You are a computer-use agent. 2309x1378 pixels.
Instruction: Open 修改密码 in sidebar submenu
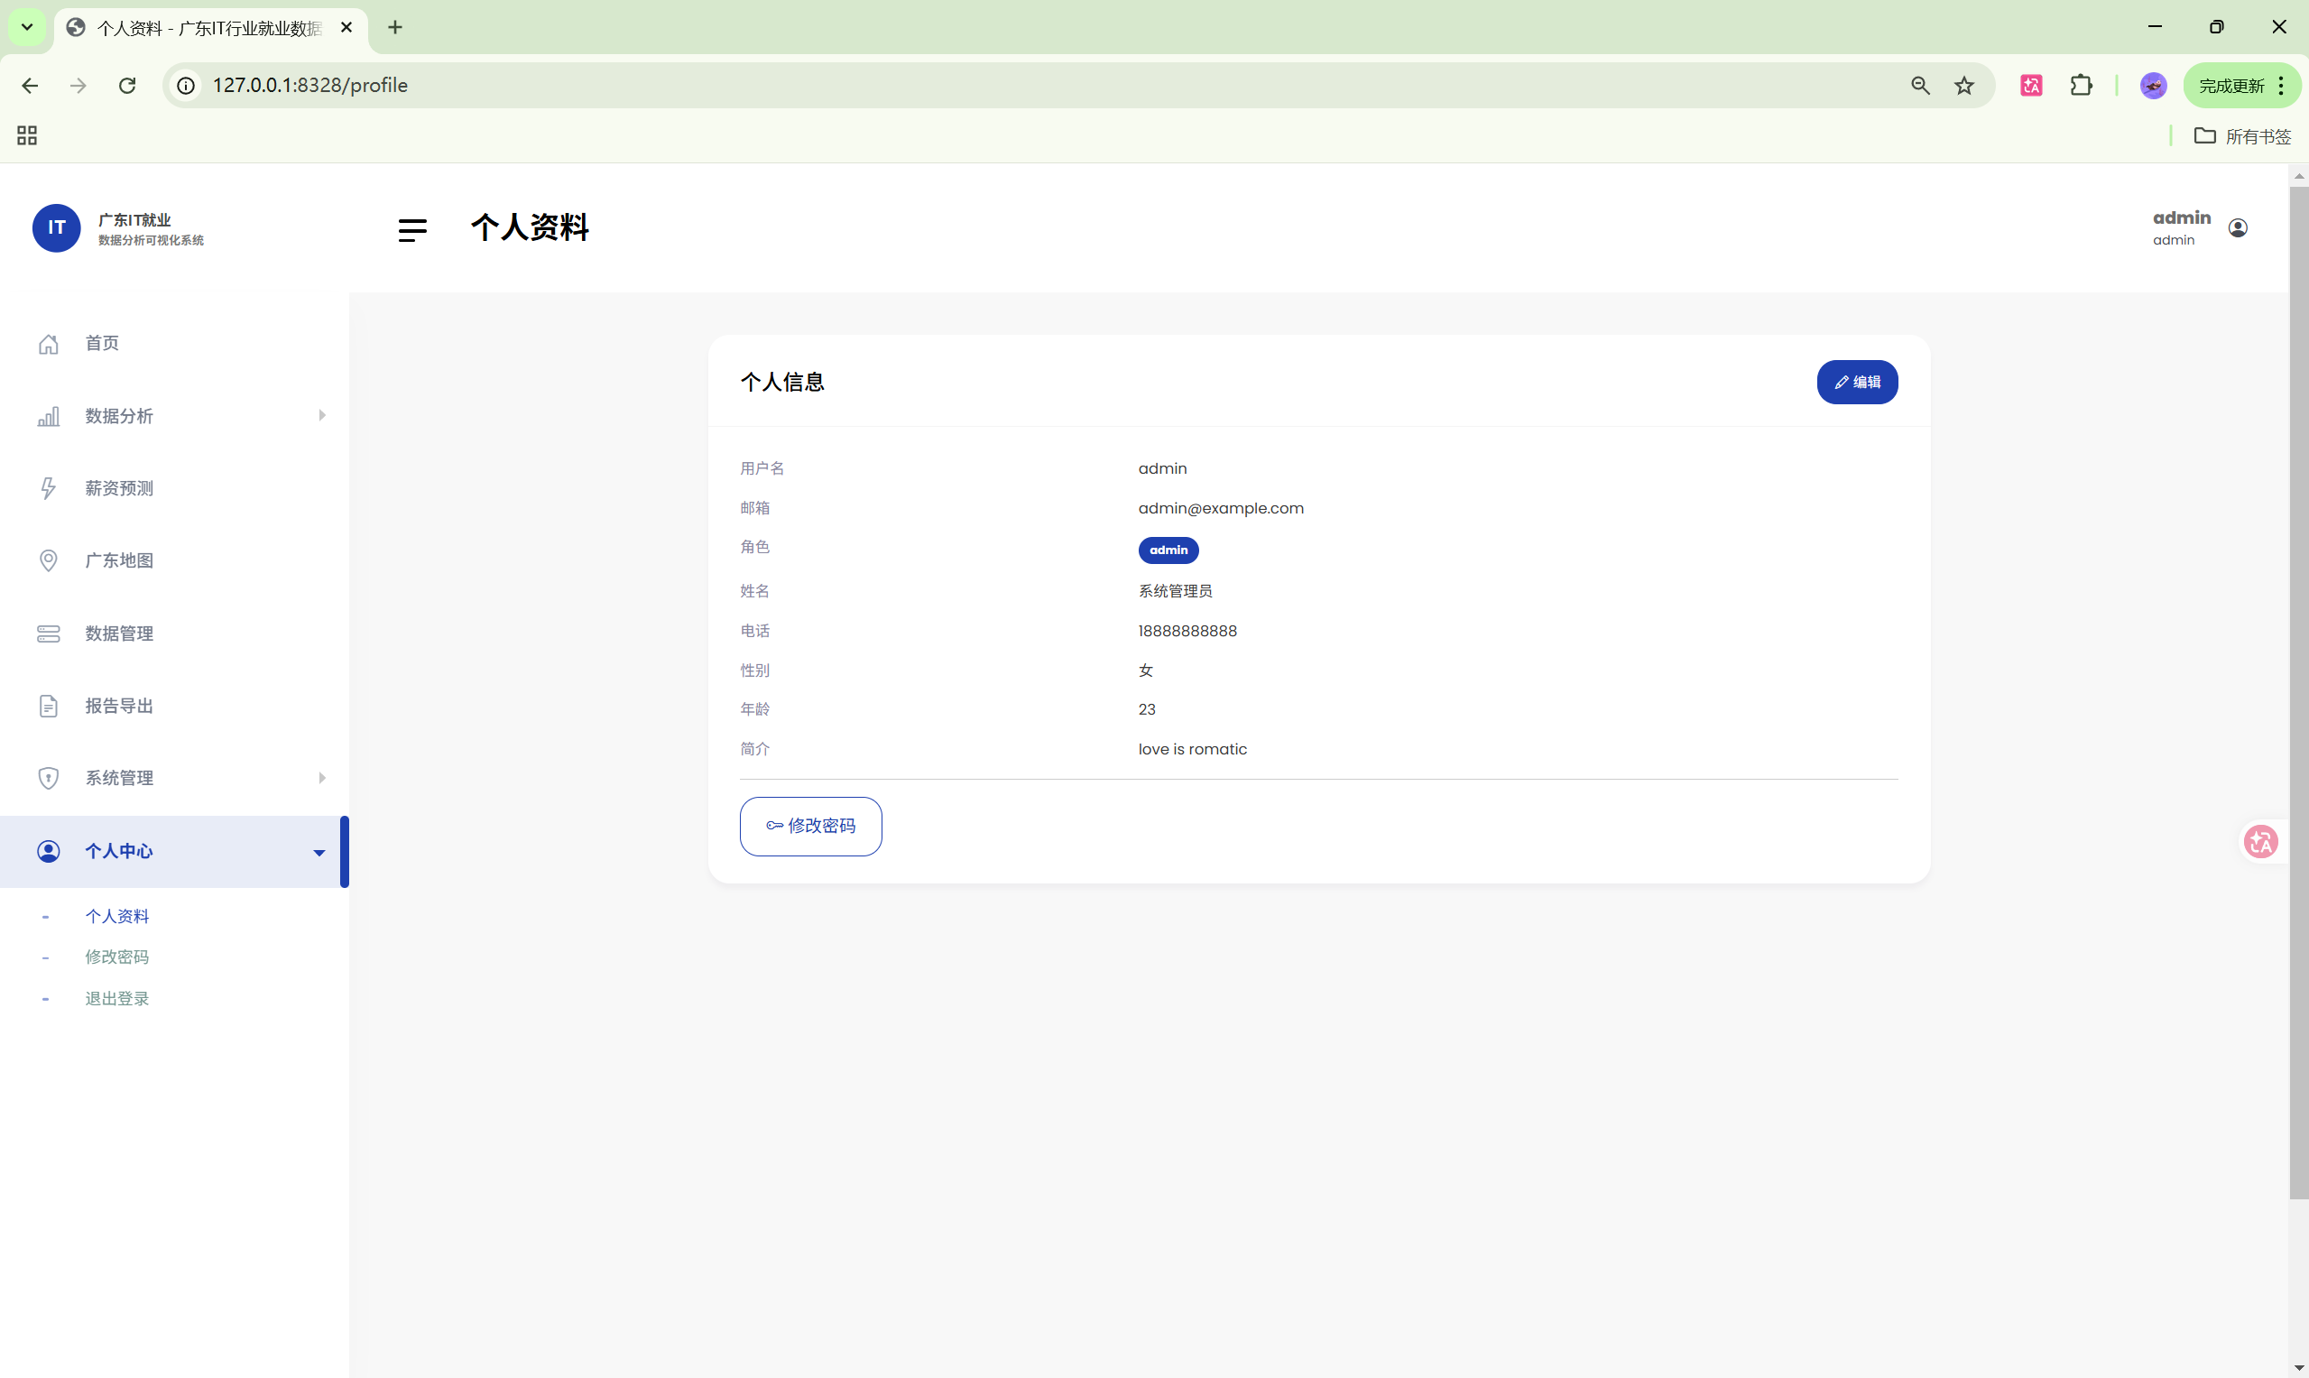coord(117,957)
